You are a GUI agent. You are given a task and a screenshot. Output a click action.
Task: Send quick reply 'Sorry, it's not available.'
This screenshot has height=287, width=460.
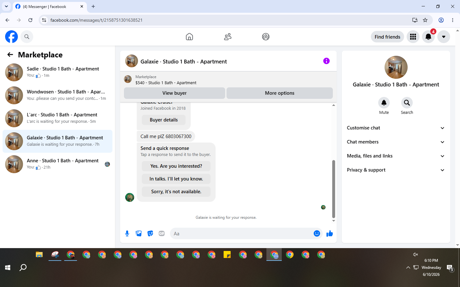(176, 192)
